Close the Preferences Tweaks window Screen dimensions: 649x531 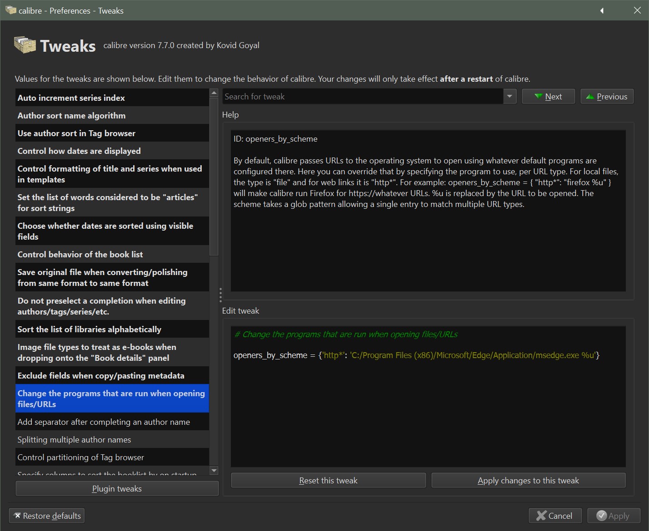click(637, 10)
